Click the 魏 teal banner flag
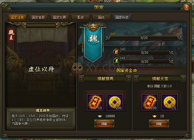The height and width of the screenshot is (140, 194). pyautogui.click(x=93, y=43)
